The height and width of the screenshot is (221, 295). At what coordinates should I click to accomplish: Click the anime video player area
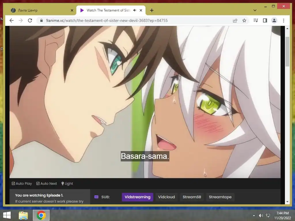(145, 102)
